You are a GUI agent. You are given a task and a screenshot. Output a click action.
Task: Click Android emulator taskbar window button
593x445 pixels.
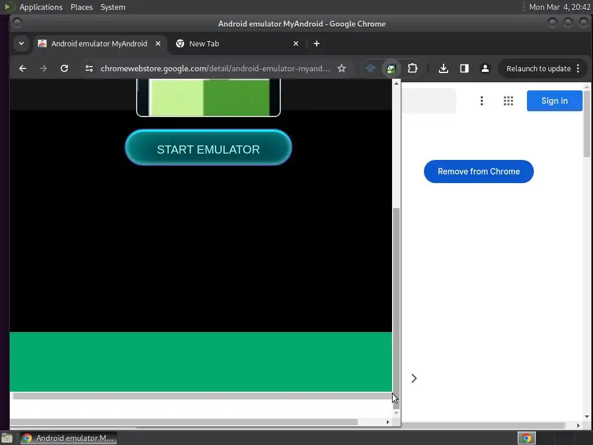69,438
